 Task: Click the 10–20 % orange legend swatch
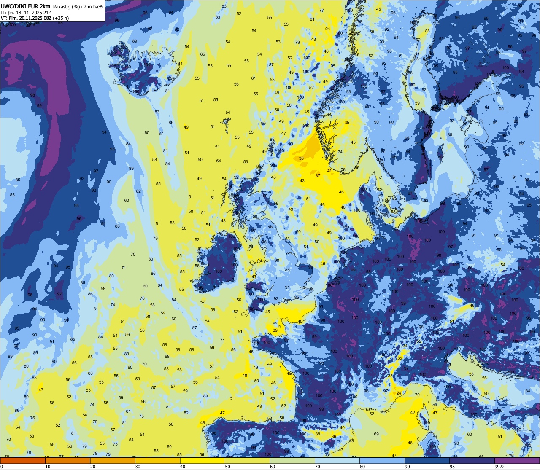click(67, 461)
